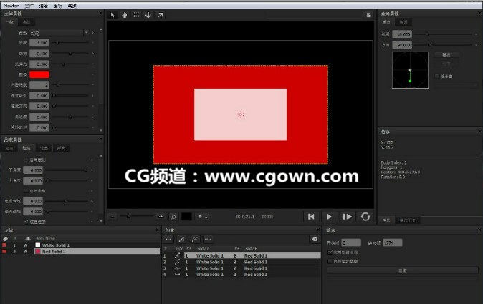Viewport: 483px width, 304px height.
Task: Click the icon at the preview toolbar's right end
Action: pos(368,15)
